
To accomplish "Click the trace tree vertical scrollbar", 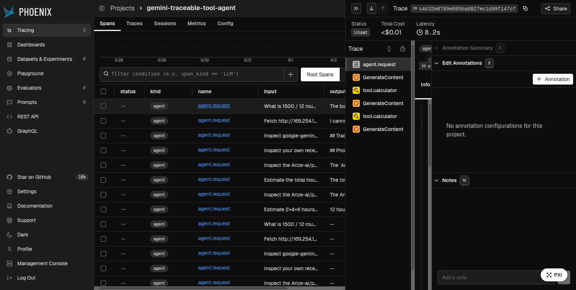I will [x=413, y=158].
